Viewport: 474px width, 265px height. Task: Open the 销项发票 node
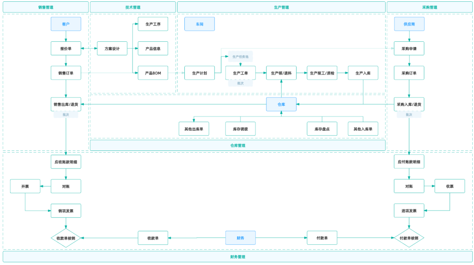pyautogui.click(x=66, y=211)
